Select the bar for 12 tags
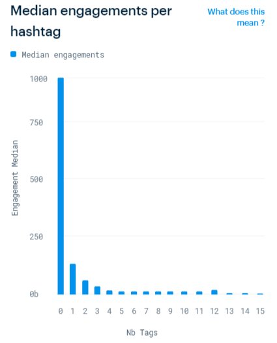The image size is (277, 343). tap(214, 292)
